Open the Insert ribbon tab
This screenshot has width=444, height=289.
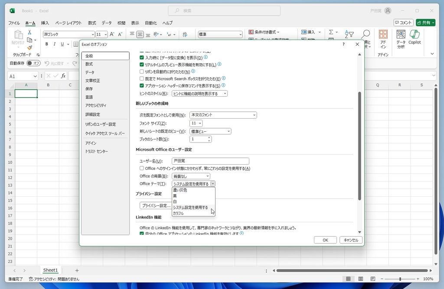(45, 23)
